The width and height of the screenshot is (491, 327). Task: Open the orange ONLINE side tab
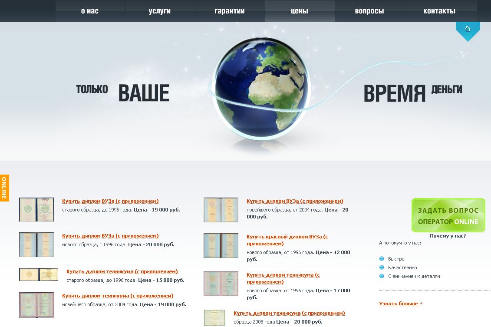coord(4,188)
